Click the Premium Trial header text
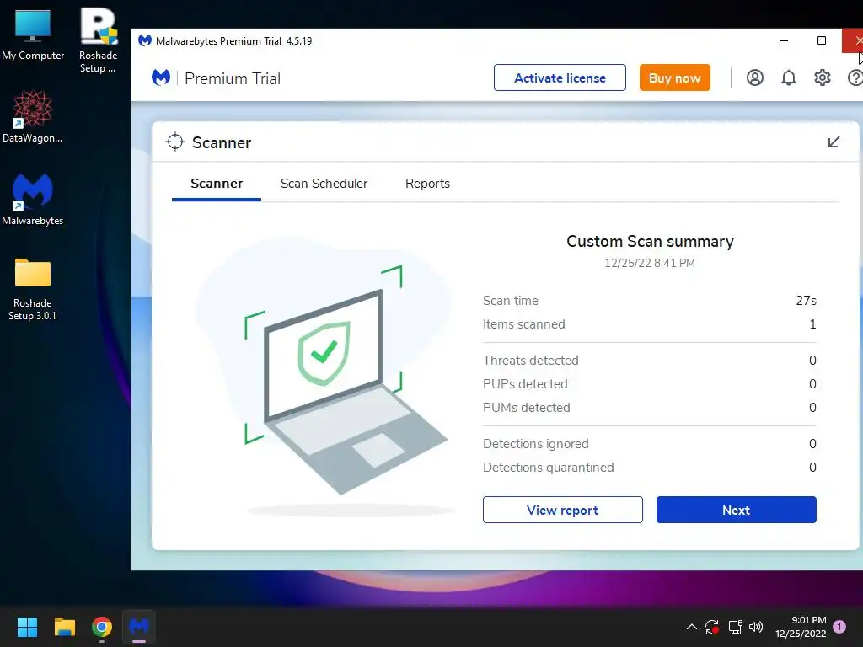Viewport: 863px width, 647px height. tap(233, 78)
